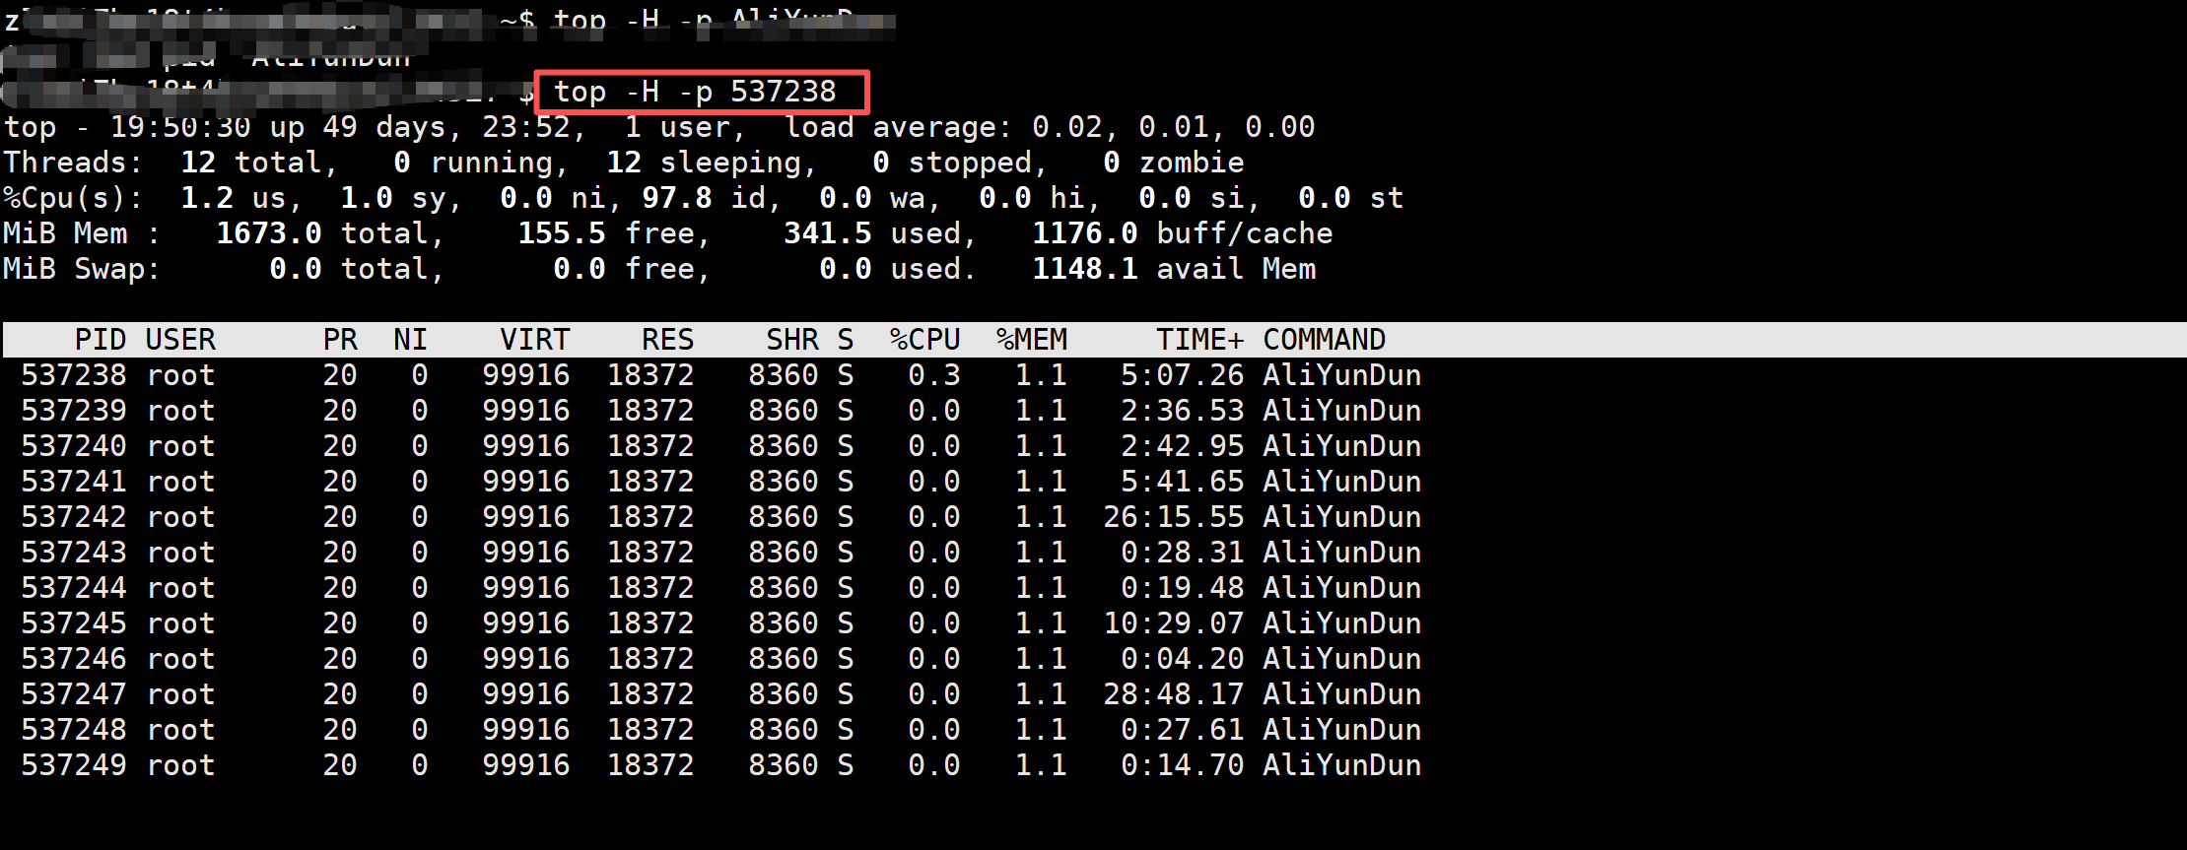The image size is (2187, 850).
Task: Click thread PID 537248
Action: (74, 730)
